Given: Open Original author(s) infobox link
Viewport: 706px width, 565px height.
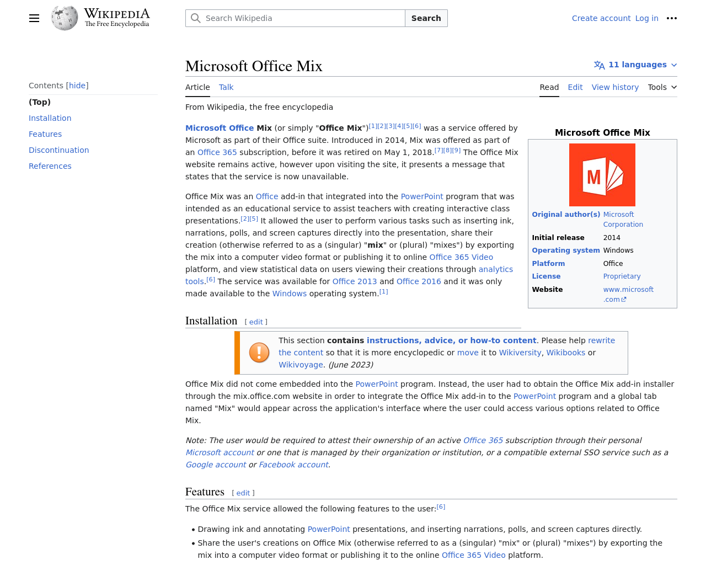Looking at the screenshot, I should pos(566,215).
